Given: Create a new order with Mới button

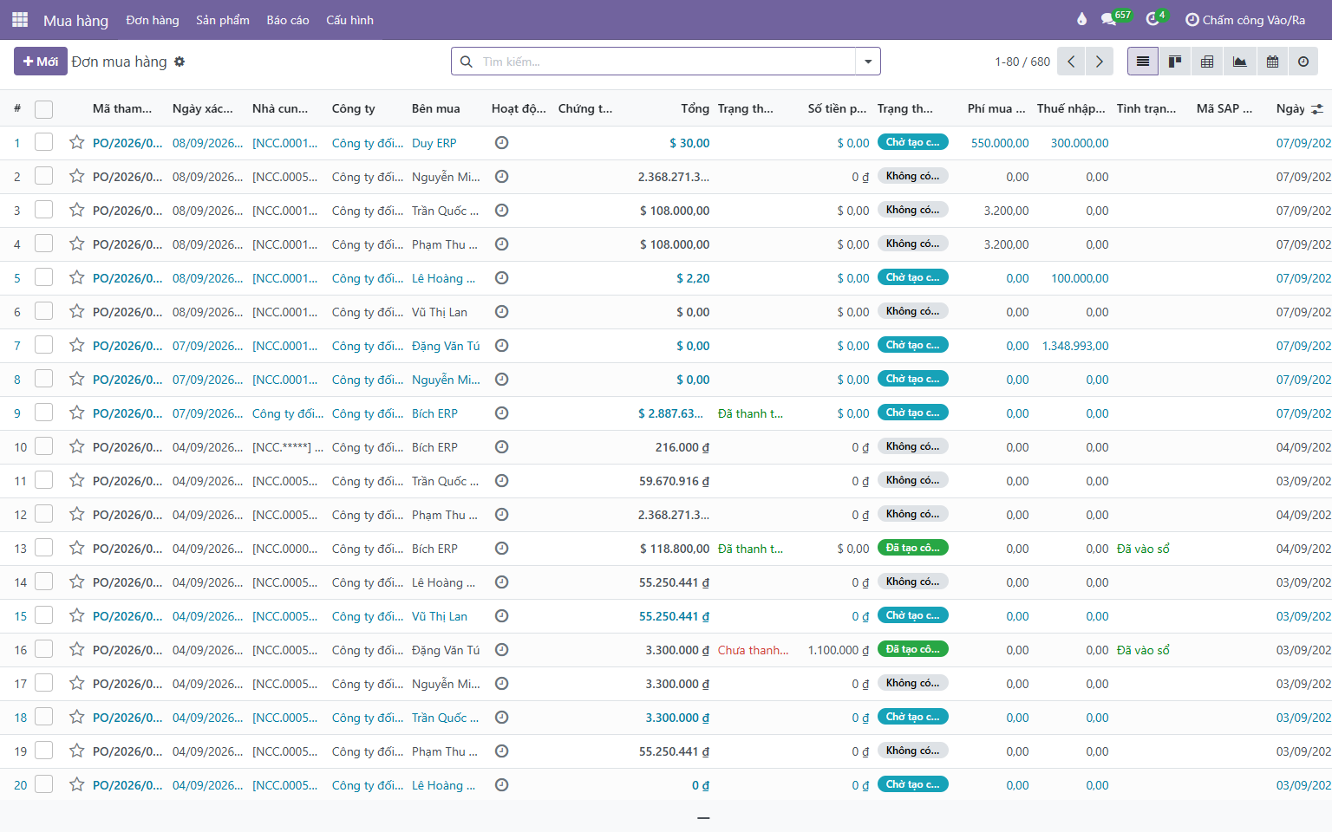Looking at the screenshot, I should tap(41, 62).
